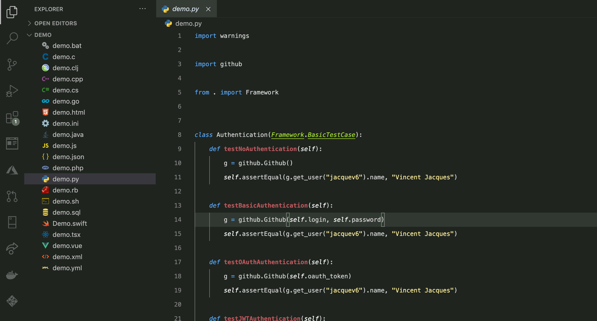Open the Extensions view showing one notification badge
Viewport: 597px width, 321px height.
12,118
